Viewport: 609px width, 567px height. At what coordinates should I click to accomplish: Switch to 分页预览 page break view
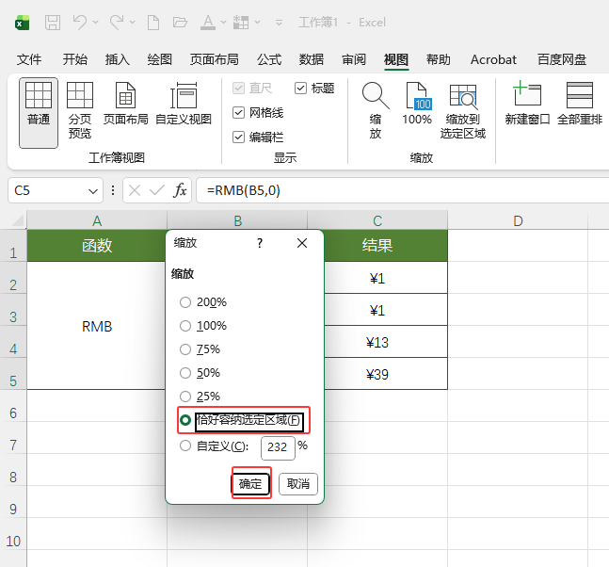point(80,110)
